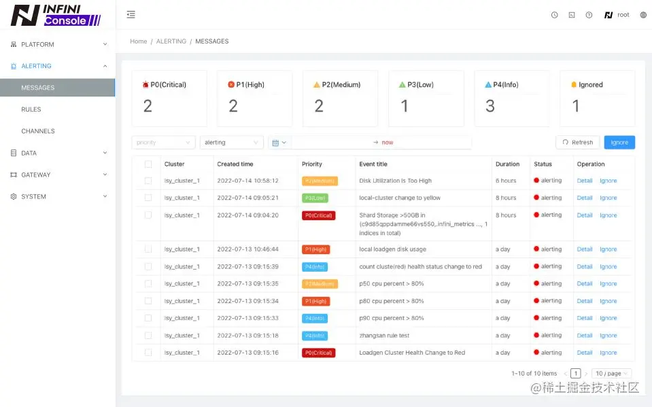Expand the SYSTEM menu chevron
Image resolution: width=652 pixels, height=407 pixels.
pos(105,196)
